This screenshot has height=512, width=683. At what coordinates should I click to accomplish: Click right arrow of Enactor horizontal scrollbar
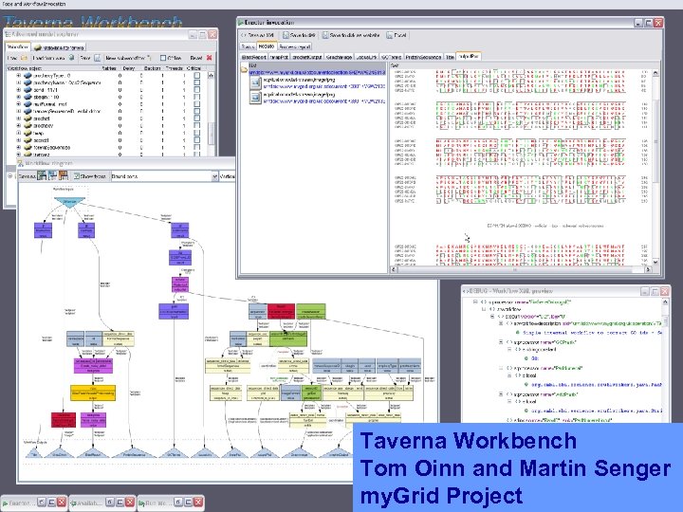pos(648,269)
